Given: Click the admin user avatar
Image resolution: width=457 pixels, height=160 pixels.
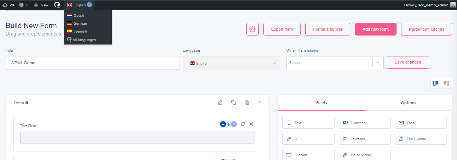Looking at the screenshot, I should 453,5.
